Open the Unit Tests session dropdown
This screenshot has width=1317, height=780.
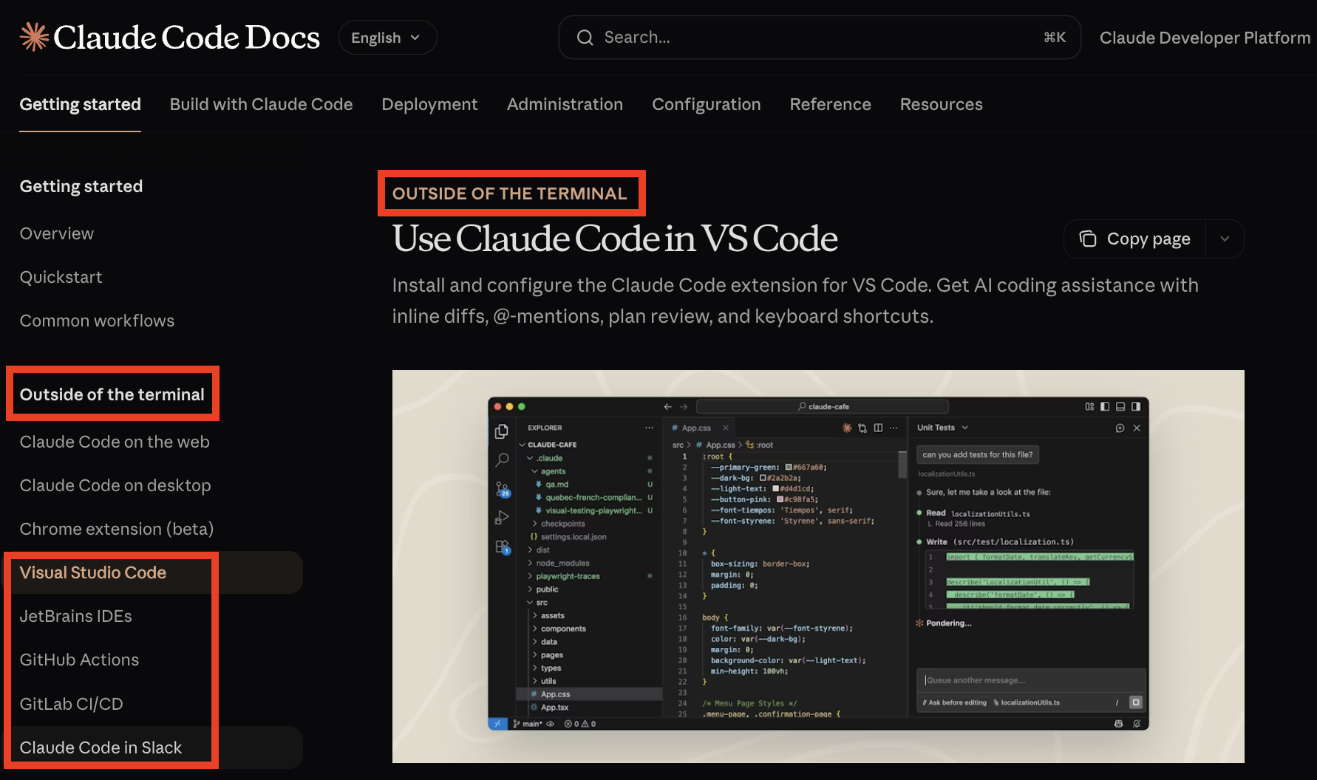(943, 428)
